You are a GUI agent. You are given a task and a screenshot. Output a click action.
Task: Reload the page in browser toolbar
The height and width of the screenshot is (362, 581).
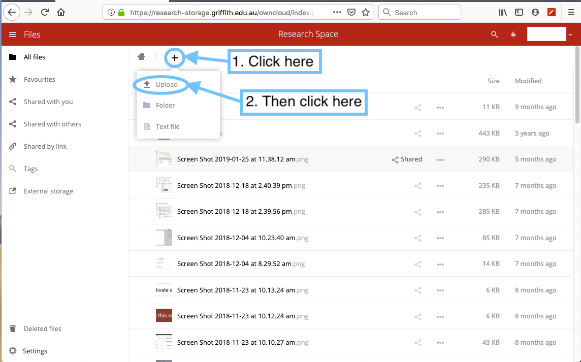click(x=45, y=12)
